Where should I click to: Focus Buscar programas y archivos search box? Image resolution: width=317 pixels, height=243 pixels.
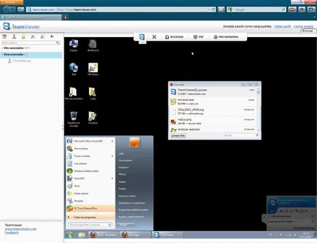90,225
